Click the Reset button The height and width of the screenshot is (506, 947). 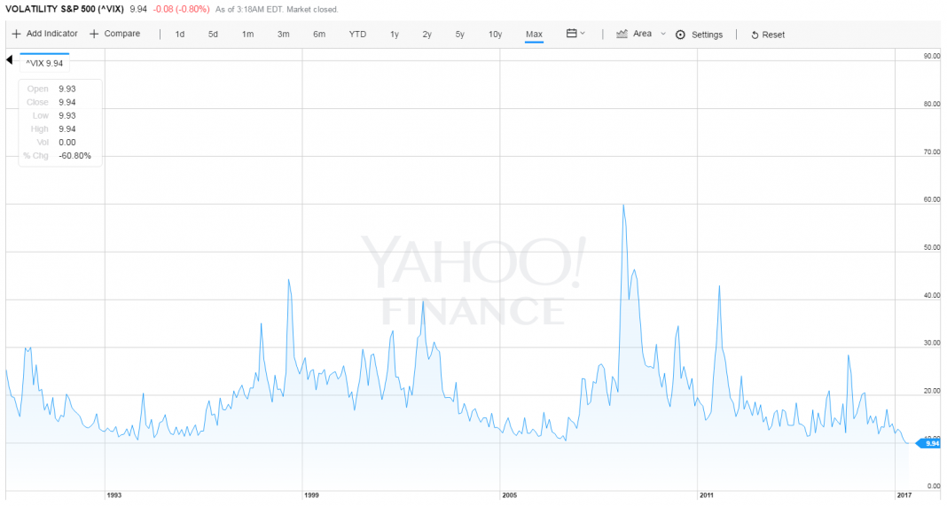coord(768,35)
